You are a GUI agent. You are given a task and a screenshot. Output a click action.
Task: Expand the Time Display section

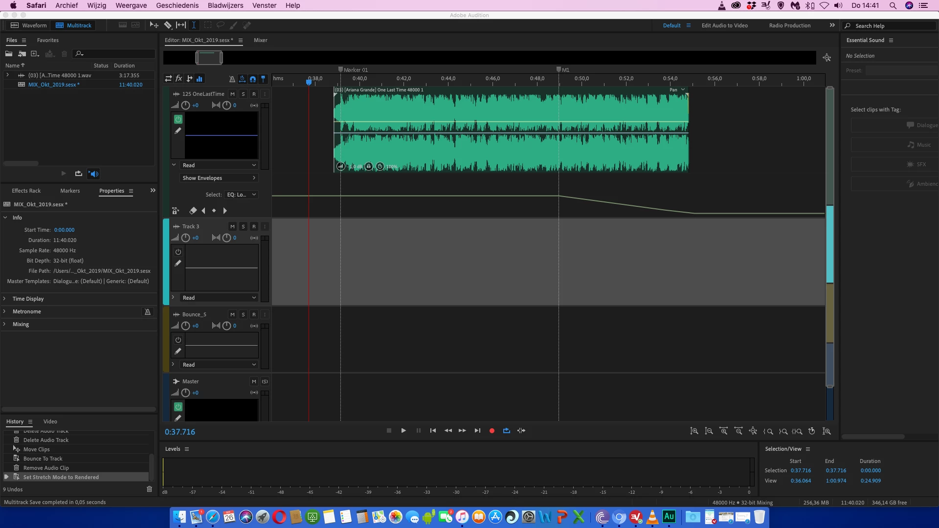click(28, 299)
